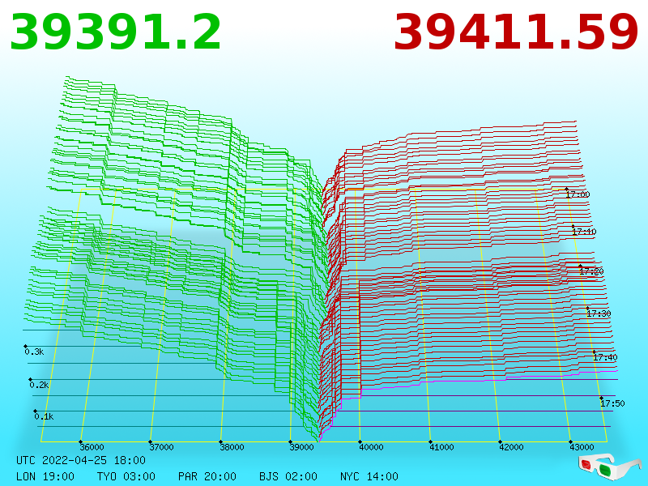Viewport: 648px width, 486px height.
Task: Click the BJS 02:00 clock text
Action: coord(288,476)
